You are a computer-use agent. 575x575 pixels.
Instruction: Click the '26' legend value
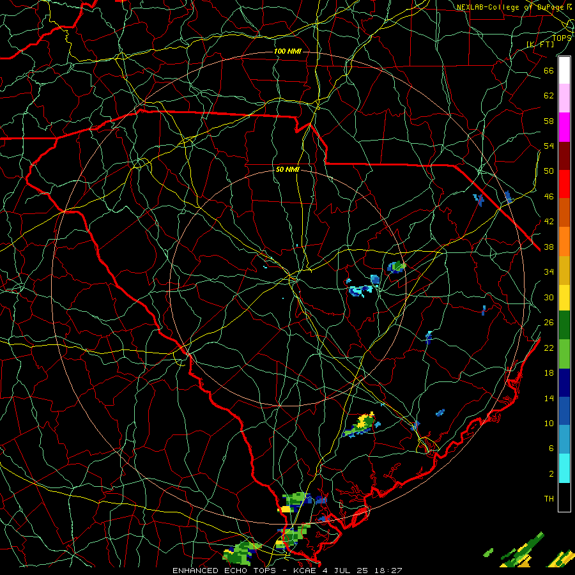coord(549,323)
